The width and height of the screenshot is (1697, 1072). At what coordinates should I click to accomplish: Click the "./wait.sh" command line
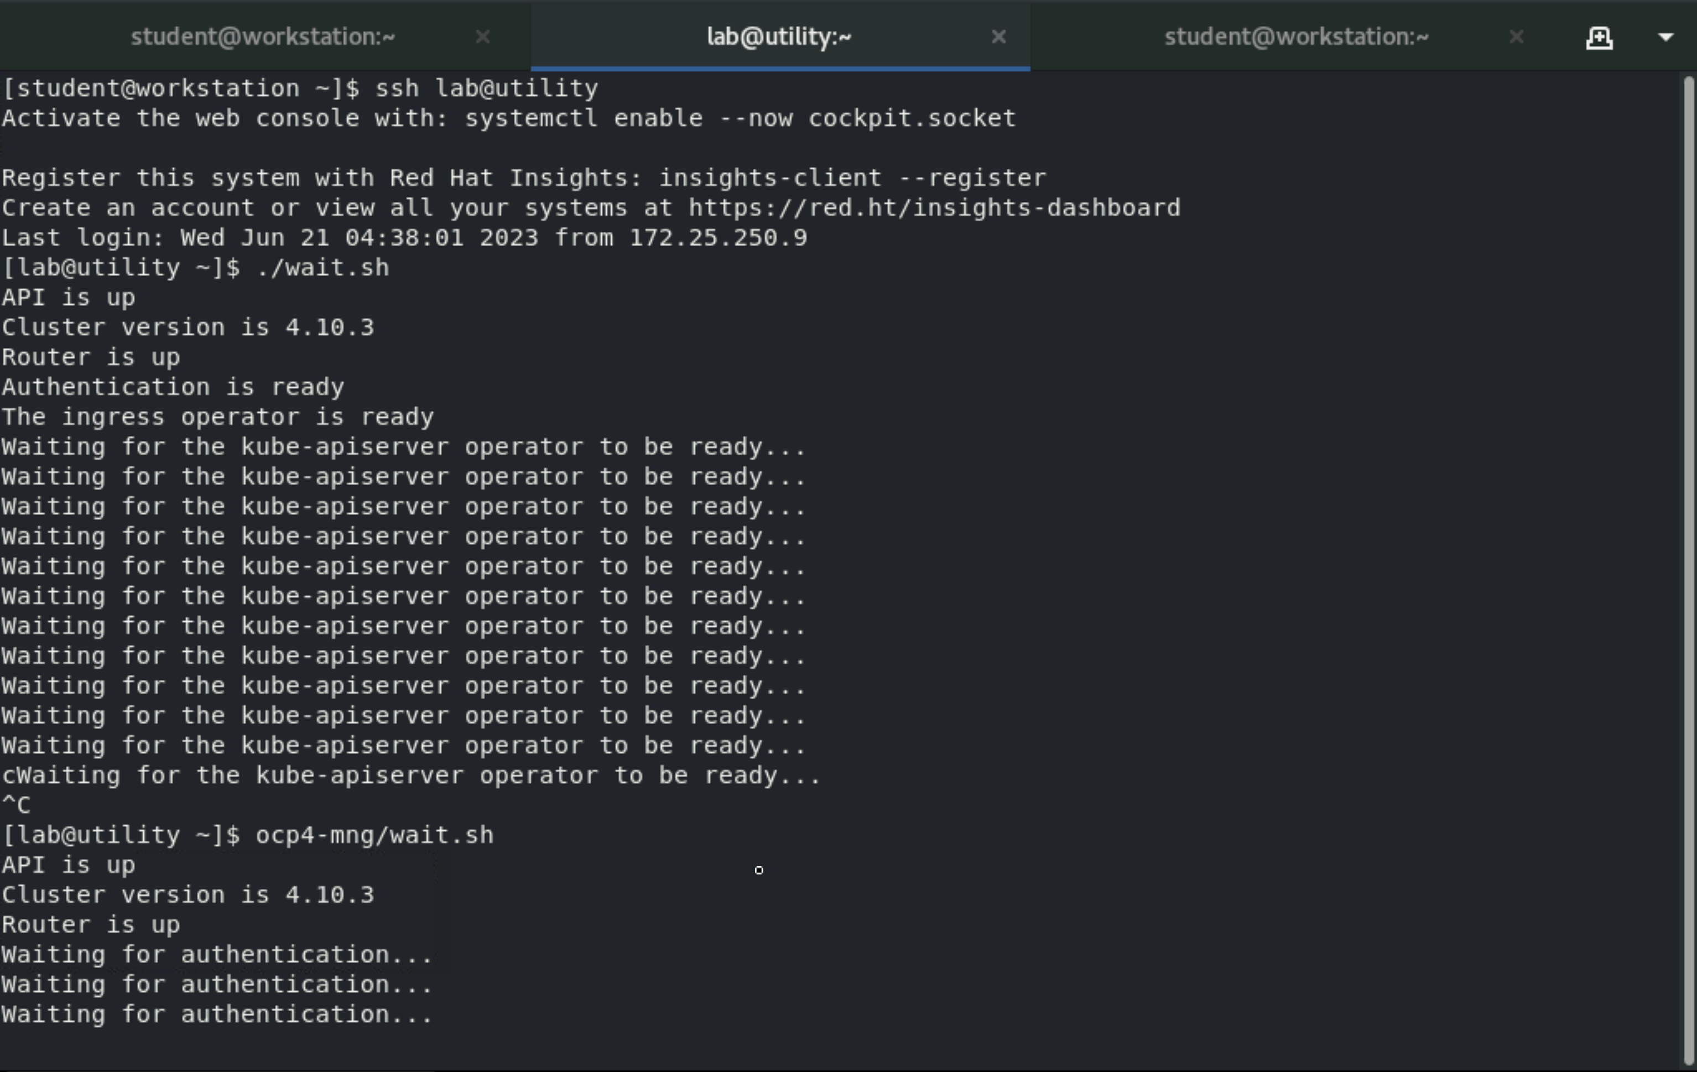click(x=323, y=268)
